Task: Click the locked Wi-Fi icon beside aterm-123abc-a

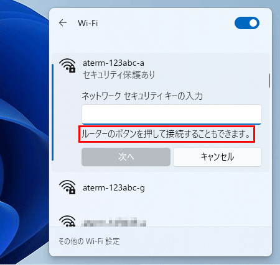Action: 67,65
